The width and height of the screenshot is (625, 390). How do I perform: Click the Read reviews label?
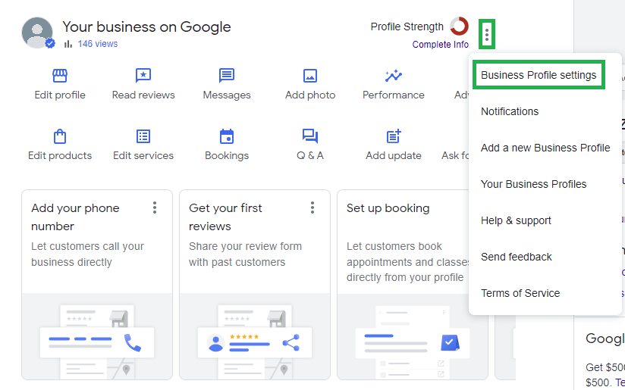143,95
